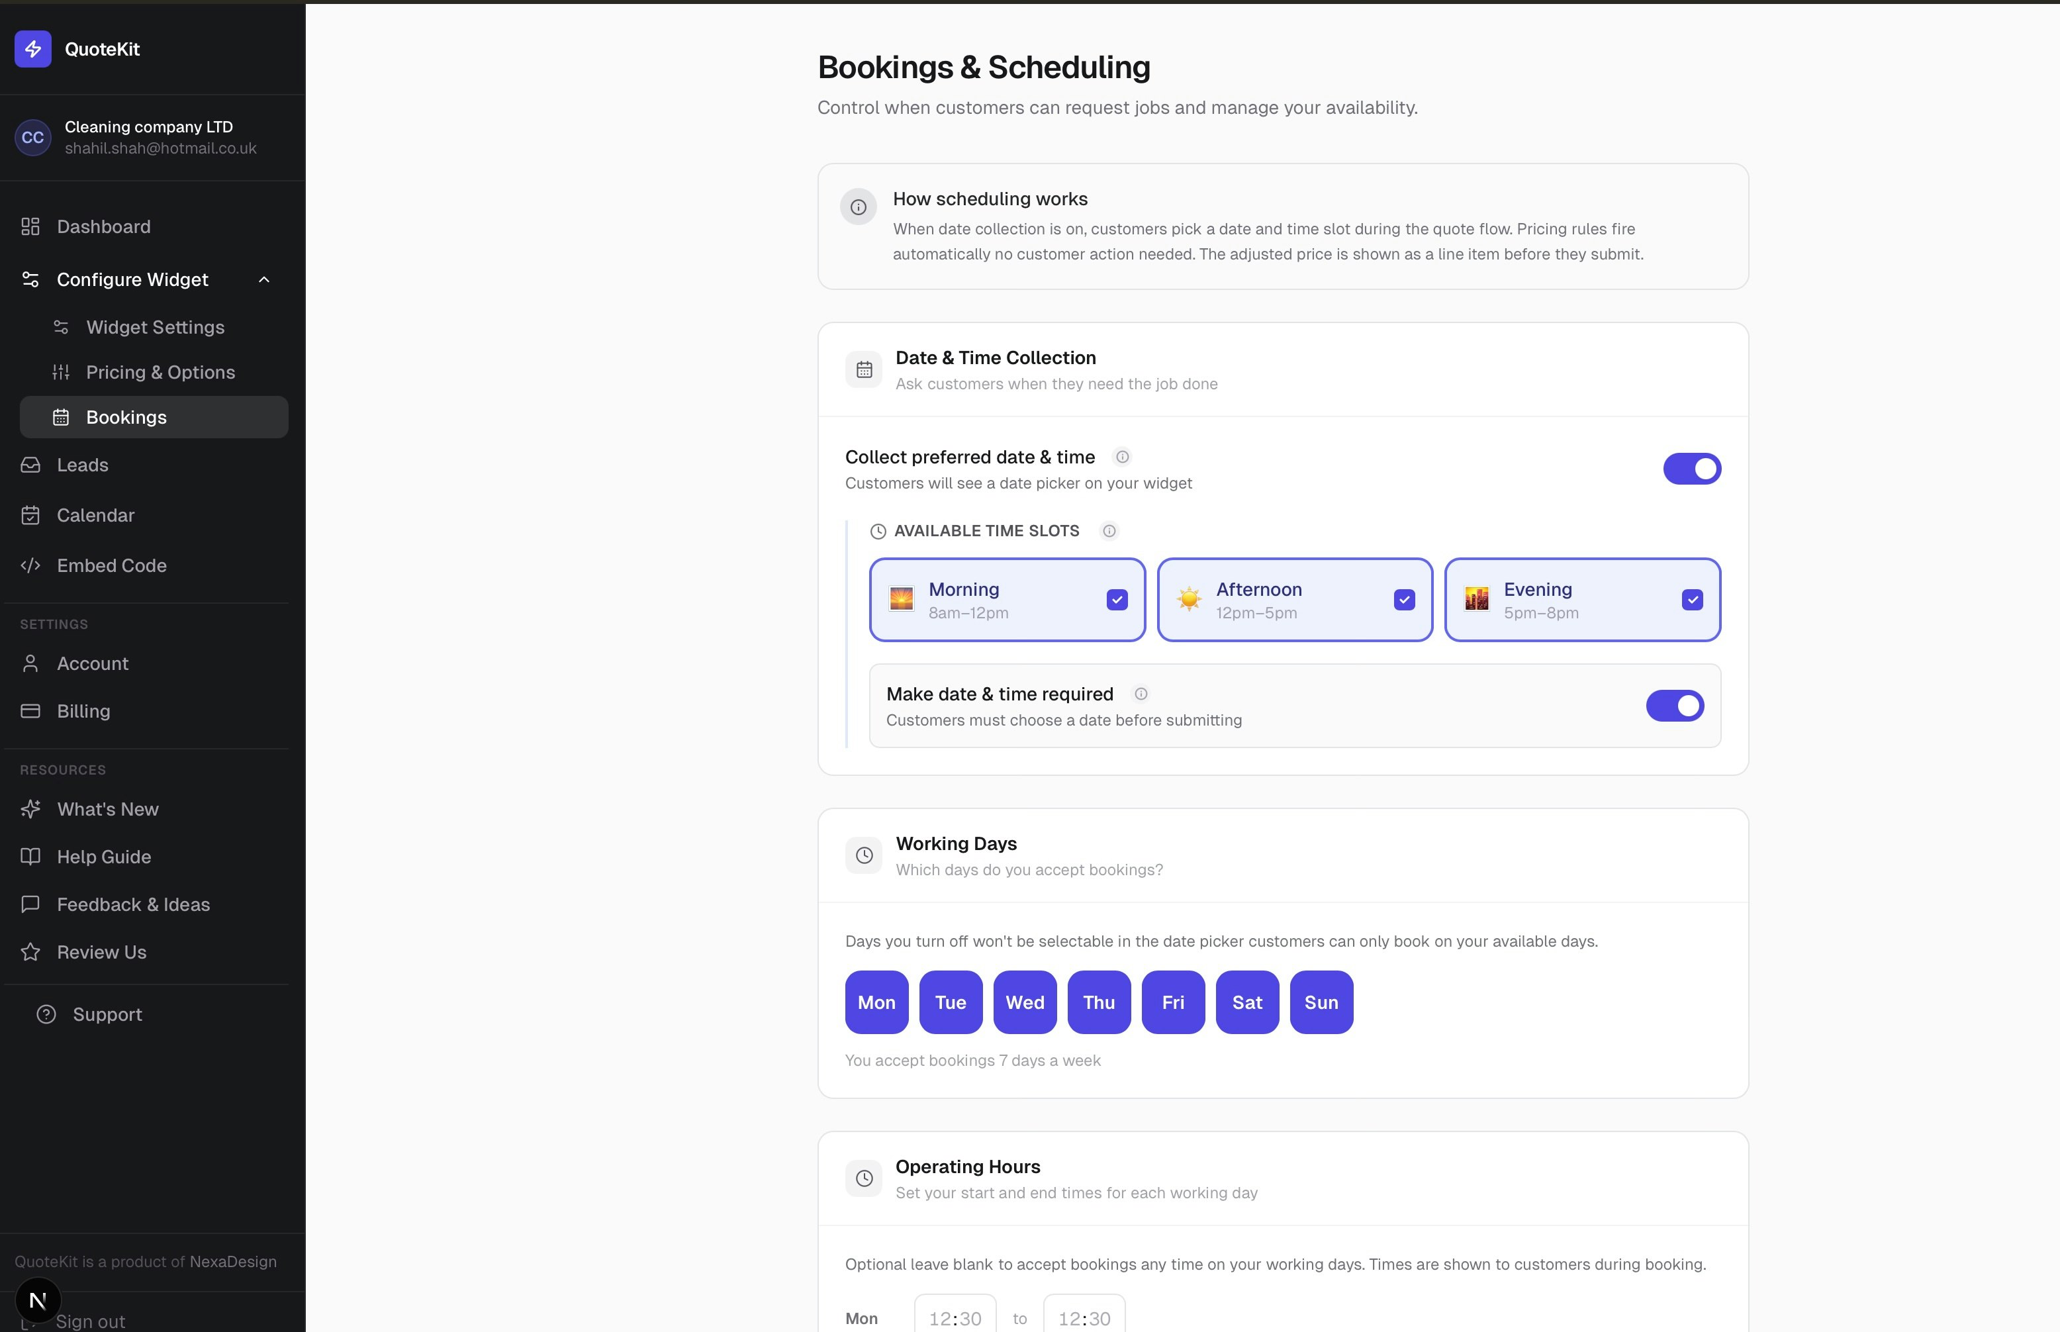Toggle Collect preferred date & time switch
The width and height of the screenshot is (2060, 1332).
pos(1691,469)
